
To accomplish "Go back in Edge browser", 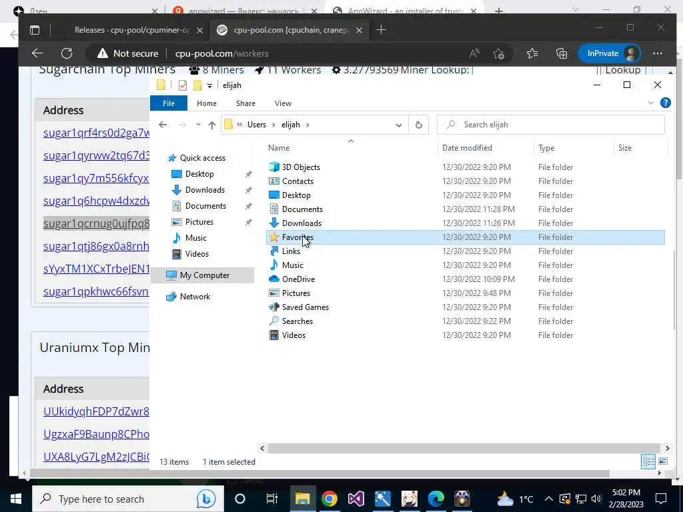I will coord(37,53).
